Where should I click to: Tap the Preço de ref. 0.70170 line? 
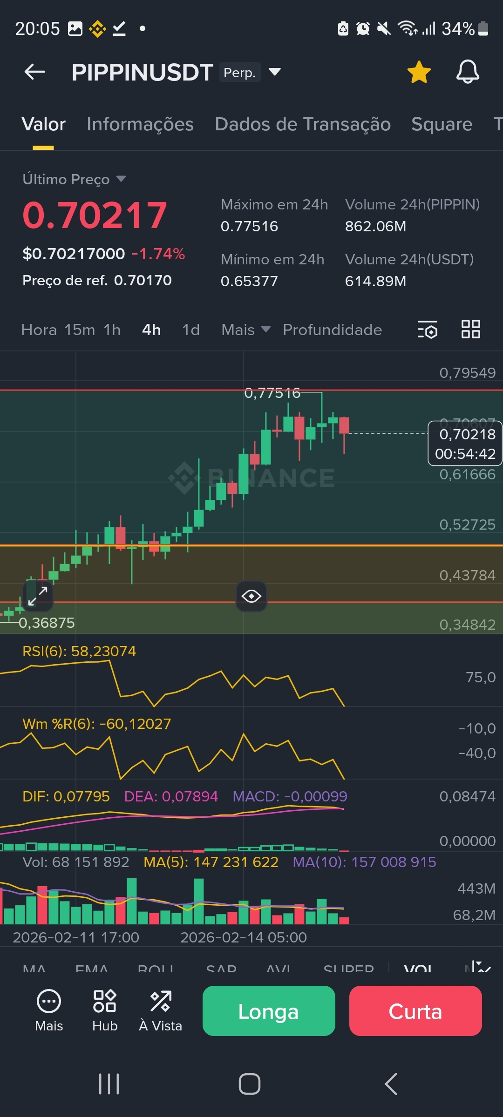(97, 280)
